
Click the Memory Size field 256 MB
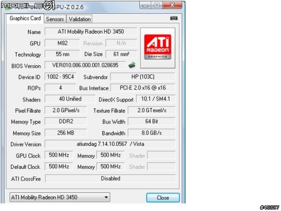click(x=66, y=133)
